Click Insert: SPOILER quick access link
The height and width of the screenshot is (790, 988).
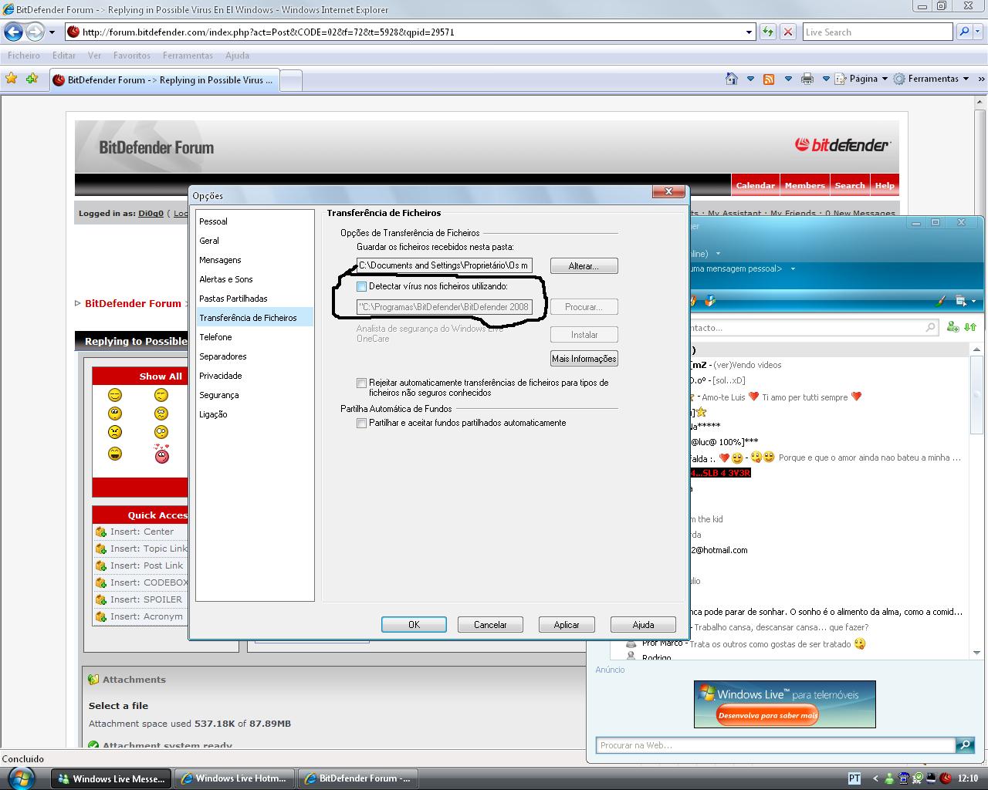(146, 599)
